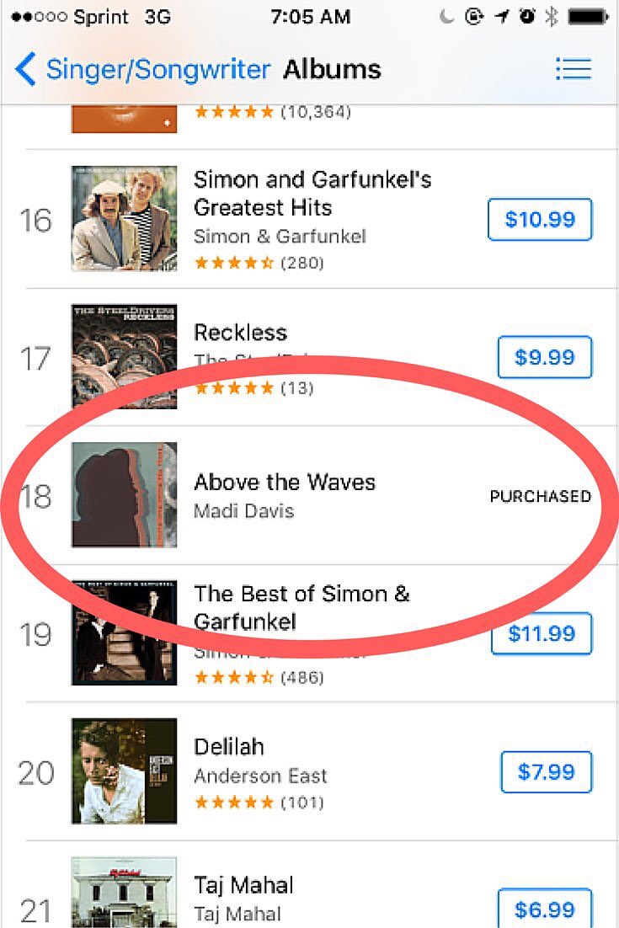The image size is (619, 928).
Task: Tap the battery indicator icon
Action: (x=589, y=17)
